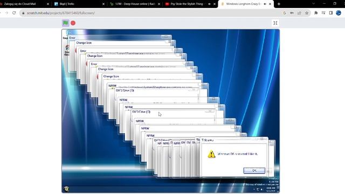Image resolution: width=345 pixels, height=194 pixels.
Task: View site information via lock icon
Action: coord(23,13)
